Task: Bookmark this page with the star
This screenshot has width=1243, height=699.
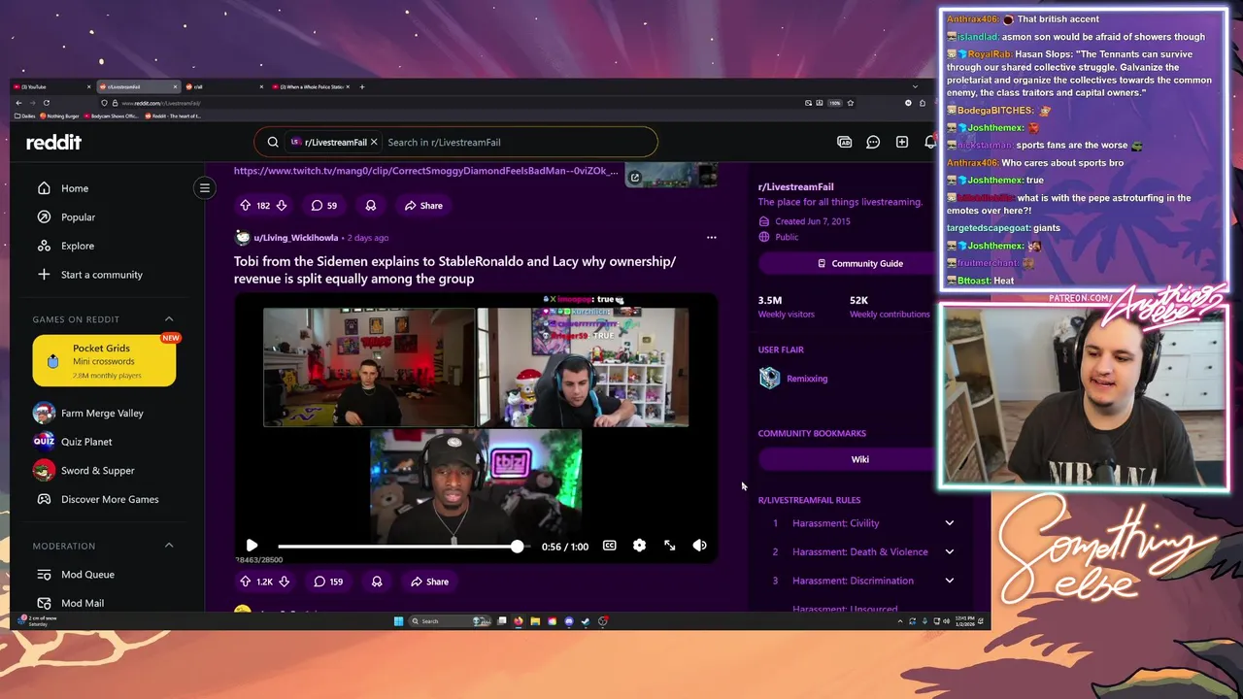Action: pyautogui.click(x=850, y=103)
